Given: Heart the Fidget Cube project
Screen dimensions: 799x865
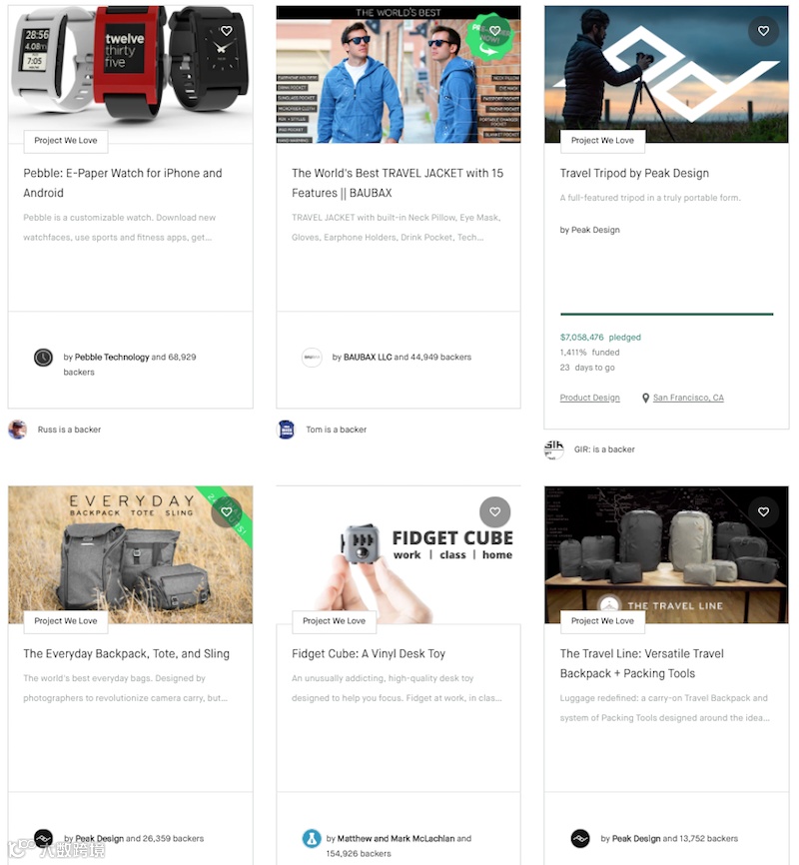Looking at the screenshot, I should click(x=495, y=512).
